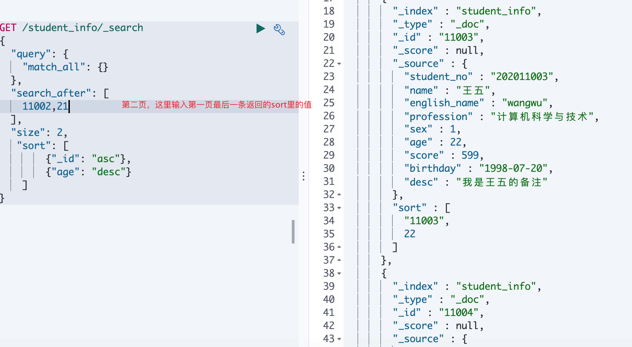Image resolution: width=632 pixels, height=347 pixels.
Task: Toggle the fold arrow at line 32
Action: [x=339, y=195]
